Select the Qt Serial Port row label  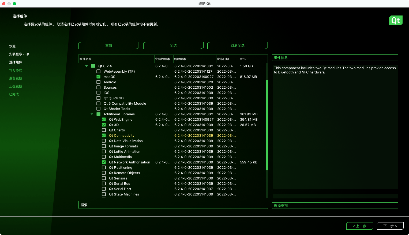(120, 189)
